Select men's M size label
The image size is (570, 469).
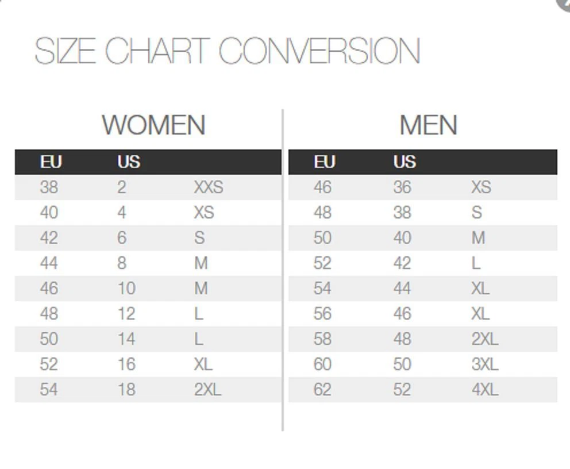(479, 238)
